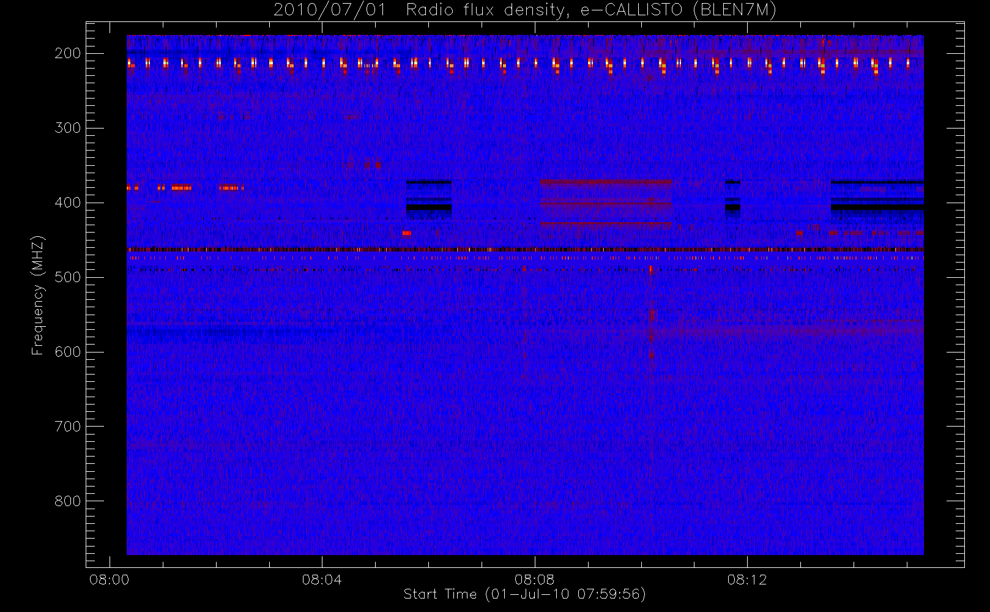Click the 300 frequency tick label
This screenshot has width=990, height=612.
[68, 128]
